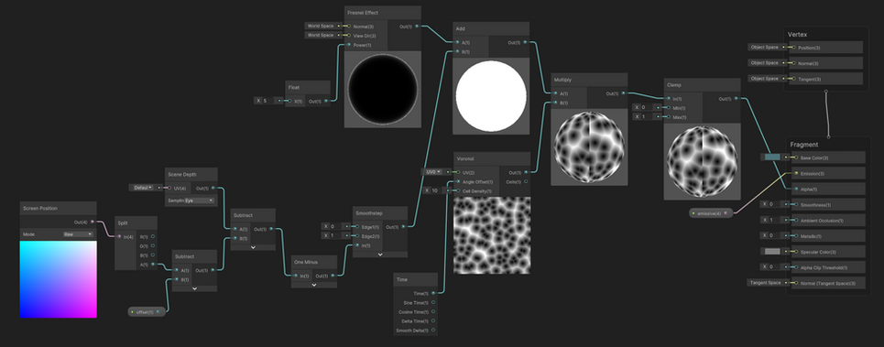Image resolution: width=884 pixels, height=347 pixels.
Task: Click World Space label beside View Dir(3)
Action: 321,35
